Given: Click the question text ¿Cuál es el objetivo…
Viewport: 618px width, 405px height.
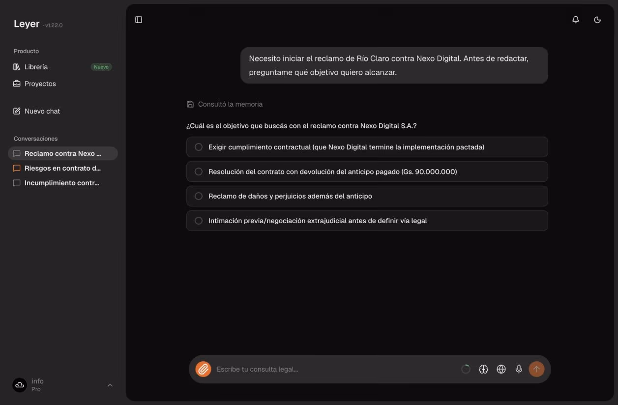Looking at the screenshot, I should coord(301,126).
